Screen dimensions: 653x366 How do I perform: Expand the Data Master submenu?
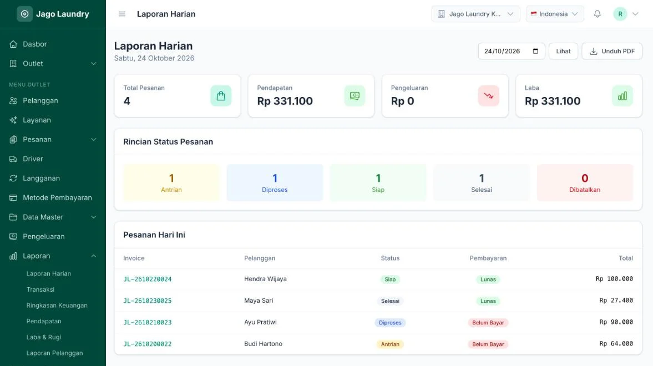pyautogui.click(x=53, y=217)
